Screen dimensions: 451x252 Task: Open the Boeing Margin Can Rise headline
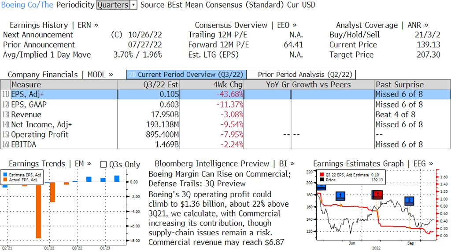(x=219, y=179)
